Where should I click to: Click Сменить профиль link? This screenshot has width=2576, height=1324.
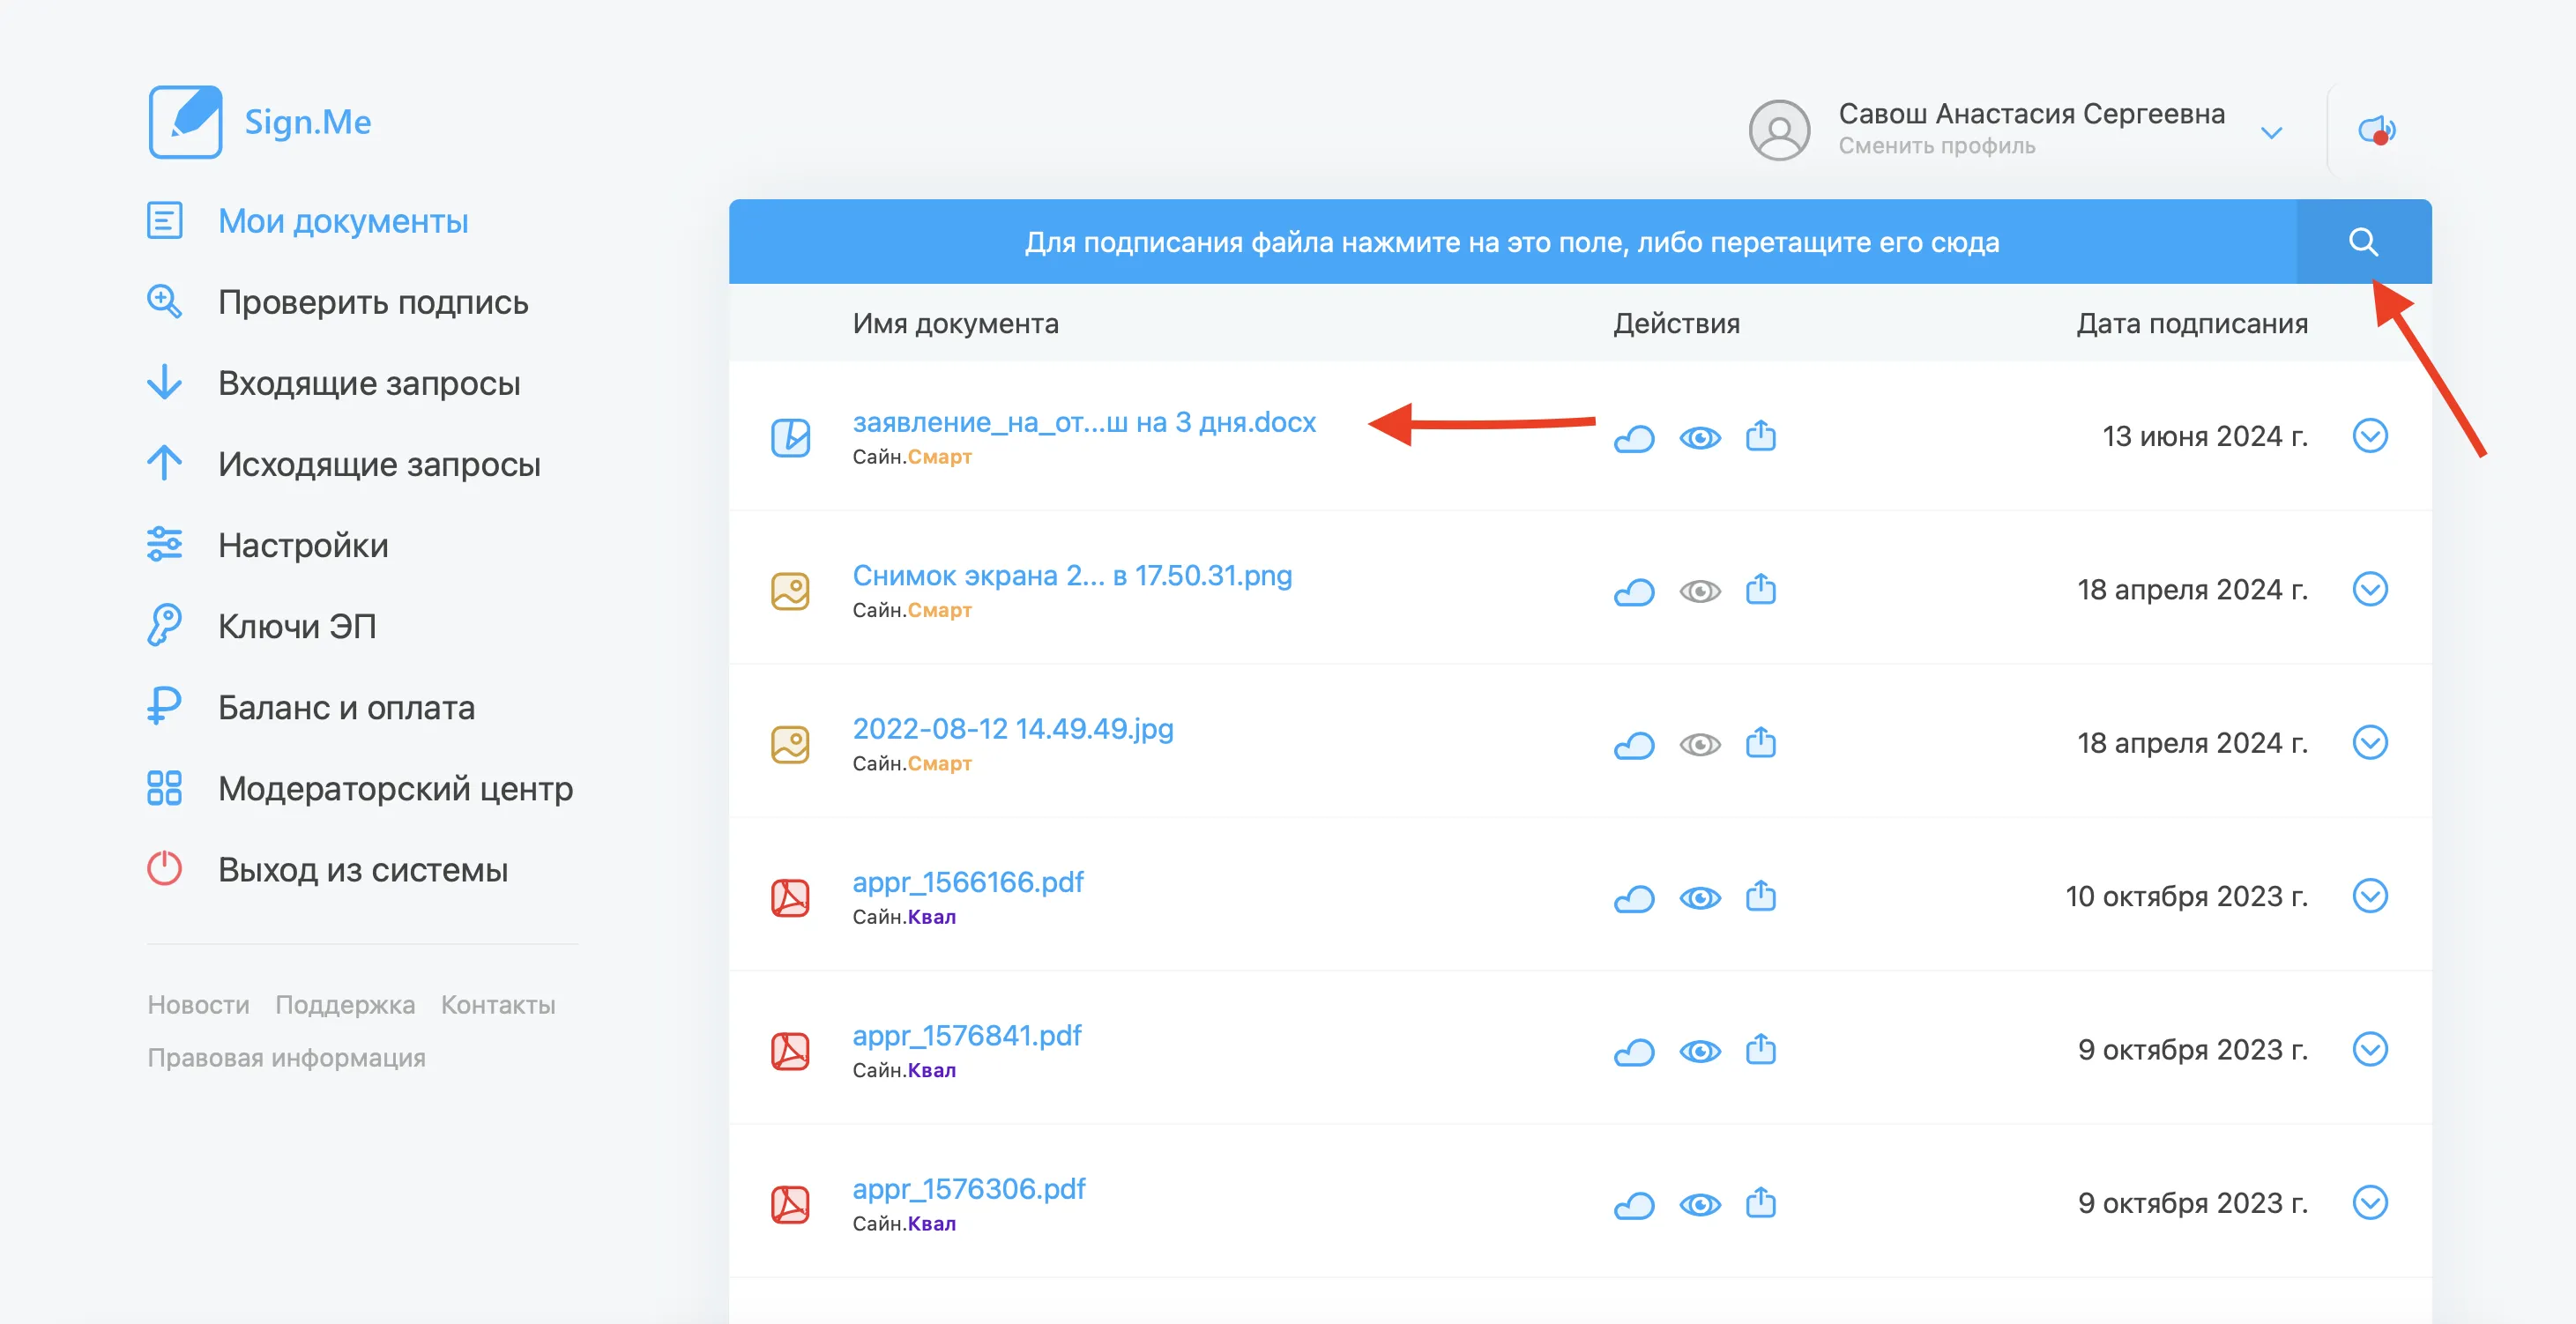pyautogui.click(x=1936, y=146)
